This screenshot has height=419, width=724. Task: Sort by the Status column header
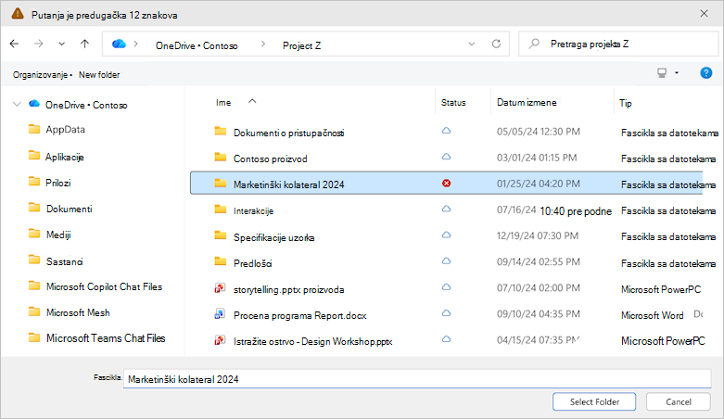tap(453, 103)
